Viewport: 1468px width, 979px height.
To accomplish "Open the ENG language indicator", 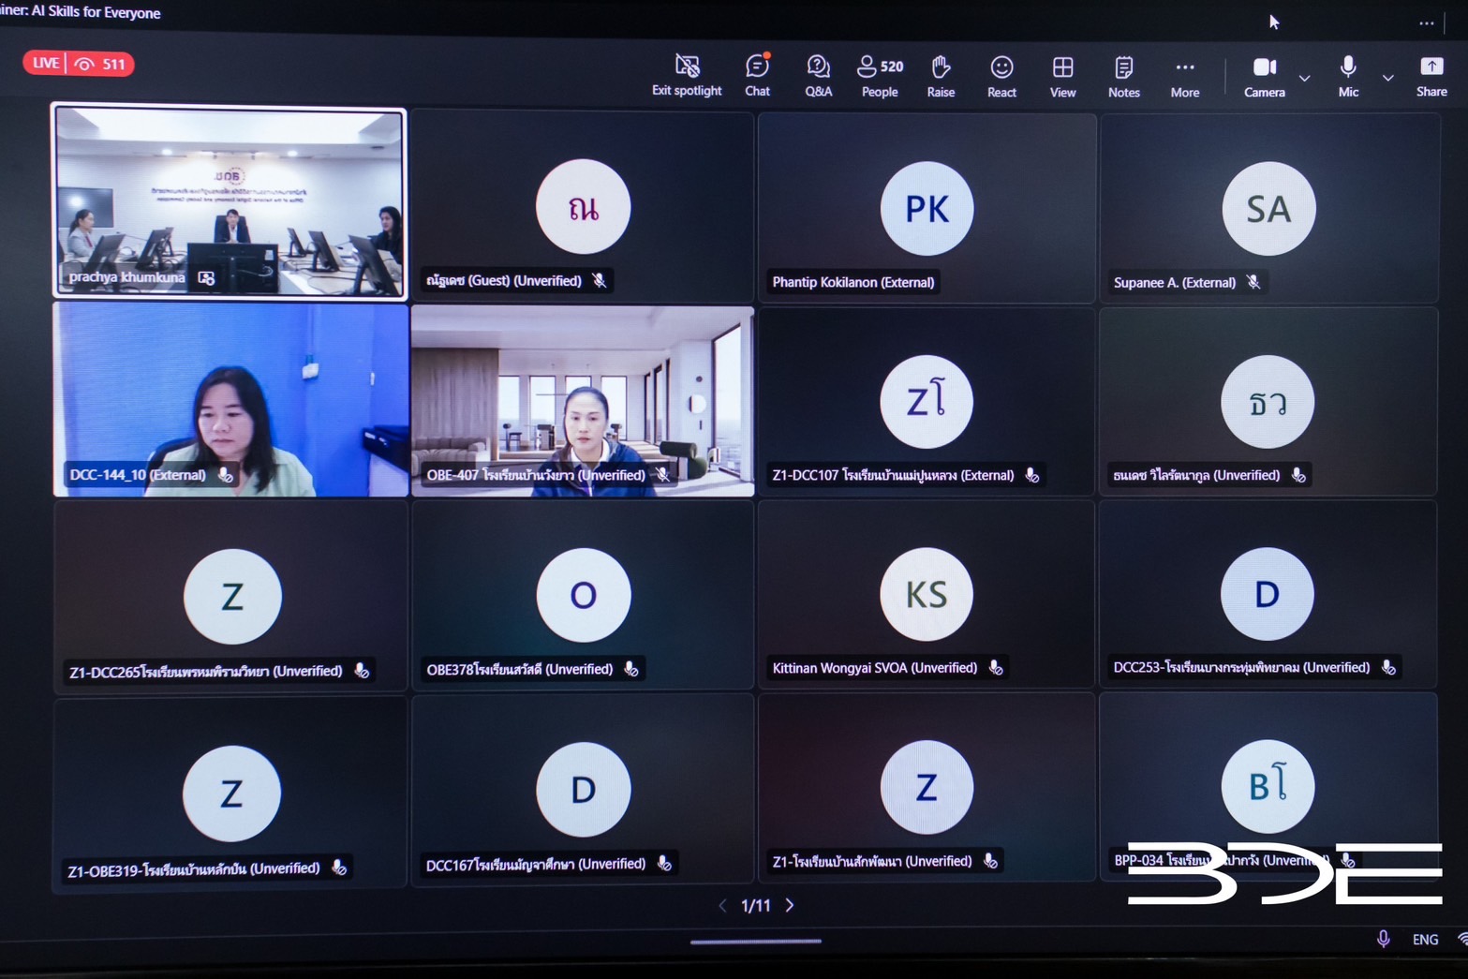I will click(x=1425, y=939).
